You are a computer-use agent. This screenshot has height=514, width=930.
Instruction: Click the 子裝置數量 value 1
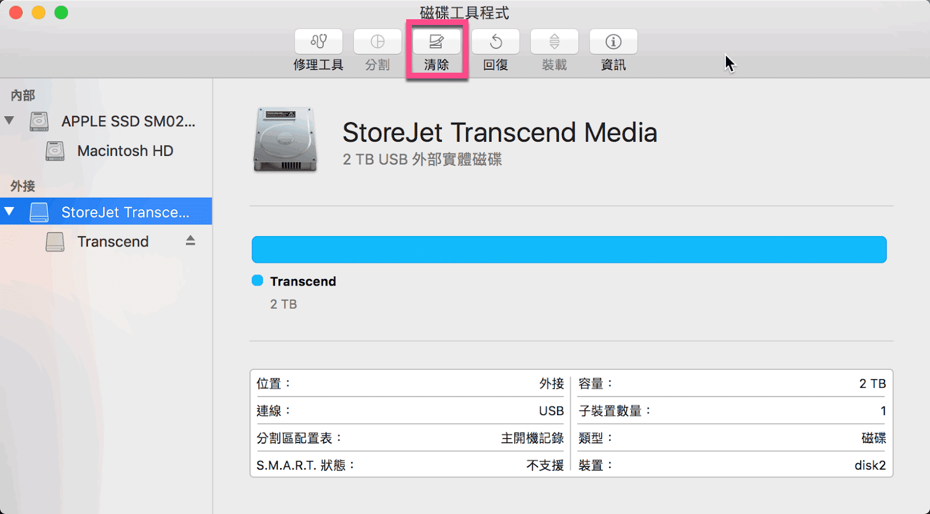click(883, 411)
